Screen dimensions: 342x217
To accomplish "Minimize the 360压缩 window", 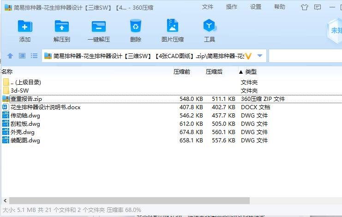I will tap(332, 7).
